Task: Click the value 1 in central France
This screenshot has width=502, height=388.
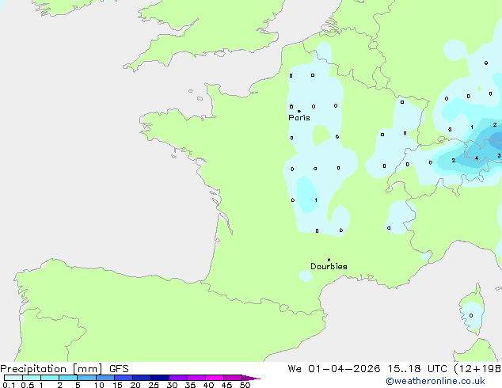Action: tap(316, 200)
